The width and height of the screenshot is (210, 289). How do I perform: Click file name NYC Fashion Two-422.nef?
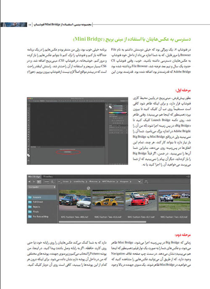pos(174,217)
